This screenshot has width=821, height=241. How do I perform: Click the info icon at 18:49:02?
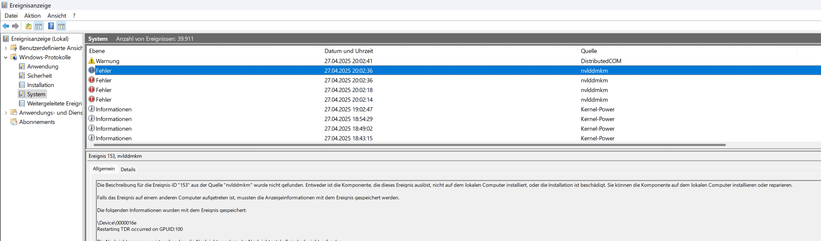click(x=91, y=128)
